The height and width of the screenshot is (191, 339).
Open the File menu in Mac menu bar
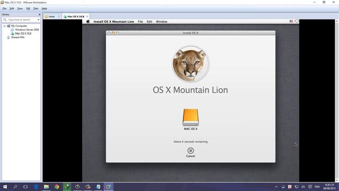[x=140, y=22]
